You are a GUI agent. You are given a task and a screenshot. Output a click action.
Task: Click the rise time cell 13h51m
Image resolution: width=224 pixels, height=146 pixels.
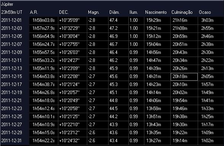pyautogui.click(x=157, y=117)
